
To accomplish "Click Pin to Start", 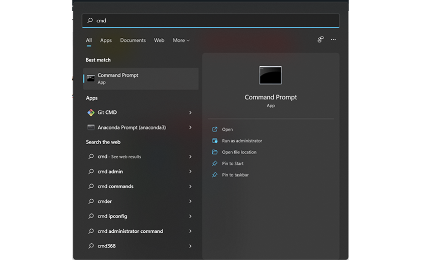I will pyautogui.click(x=233, y=163).
